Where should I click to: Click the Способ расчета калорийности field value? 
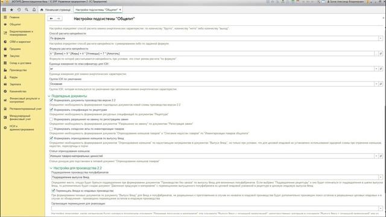pyautogui.click(x=214, y=39)
